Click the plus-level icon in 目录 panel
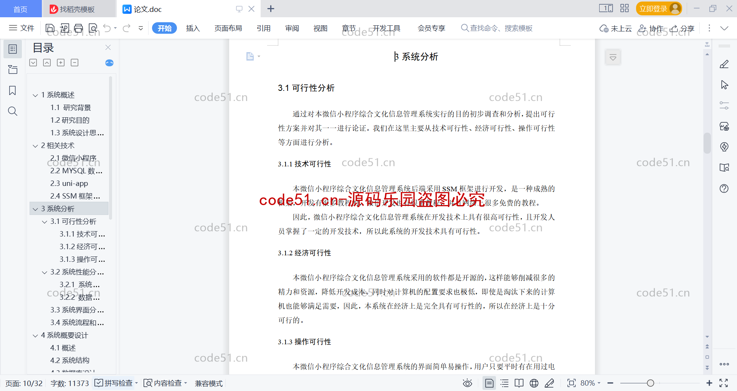Viewport: 737px width, 391px height. coord(61,62)
